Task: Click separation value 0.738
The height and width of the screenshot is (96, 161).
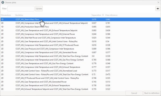Action: click(94, 86)
